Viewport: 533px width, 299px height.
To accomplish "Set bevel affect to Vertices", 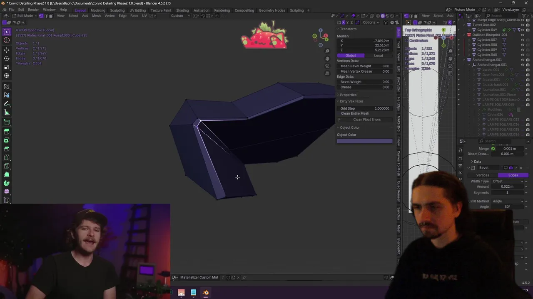I will pyautogui.click(x=483, y=175).
